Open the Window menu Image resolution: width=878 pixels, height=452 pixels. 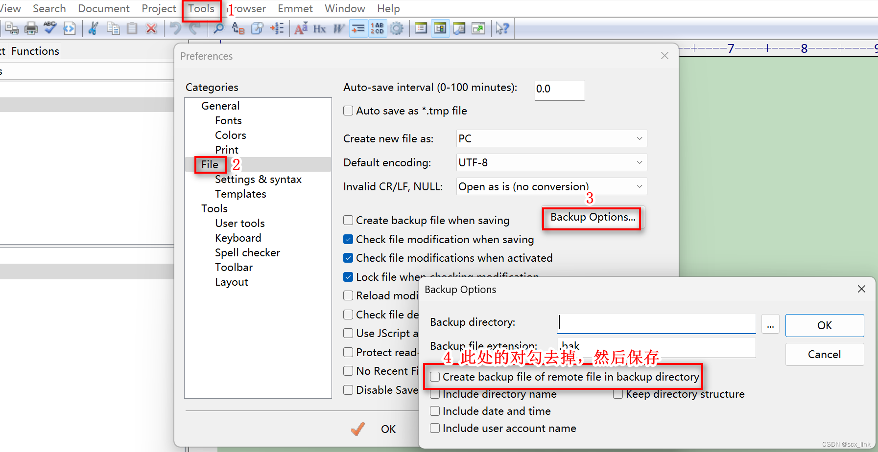tap(345, 9)
